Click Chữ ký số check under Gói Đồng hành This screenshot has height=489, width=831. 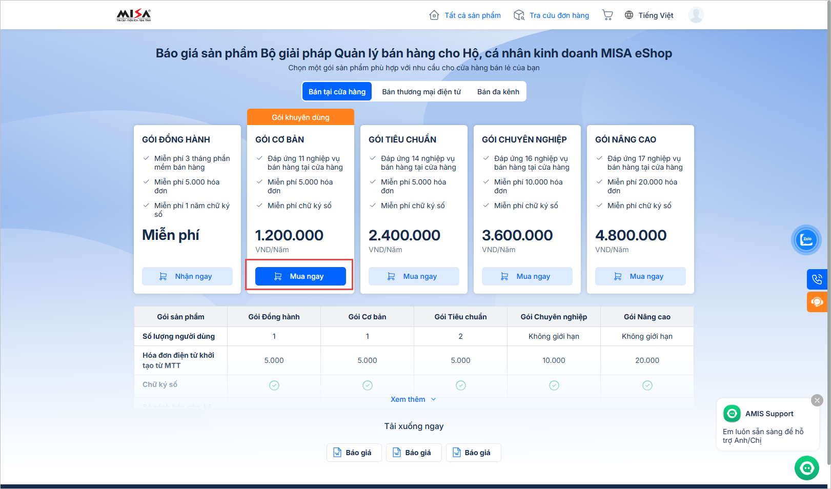tap(274, 385)
